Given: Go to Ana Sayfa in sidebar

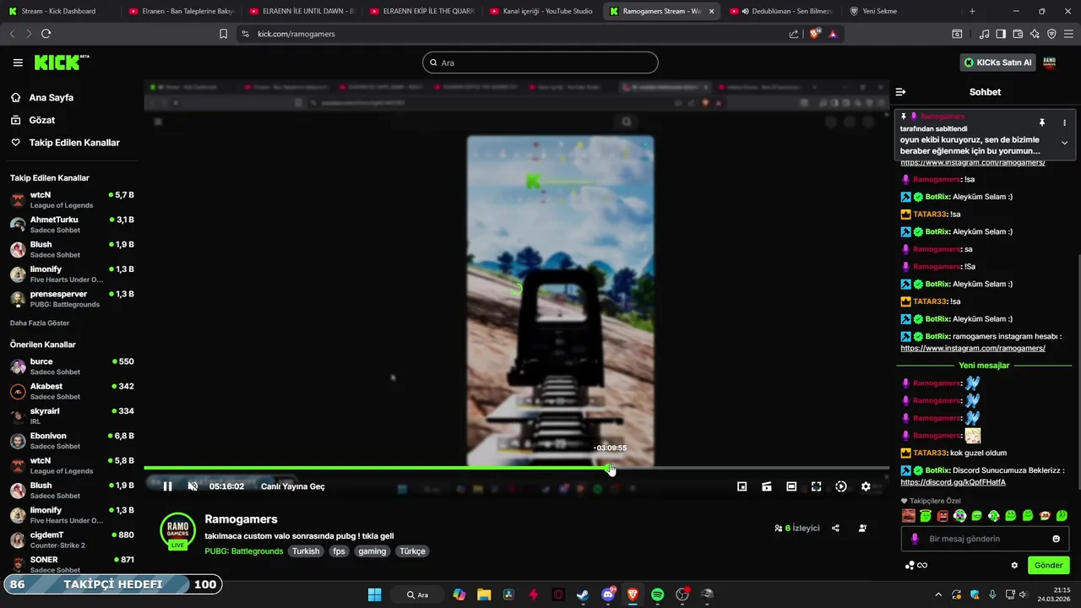Looking at the screenshot, I should pos(52,97).
